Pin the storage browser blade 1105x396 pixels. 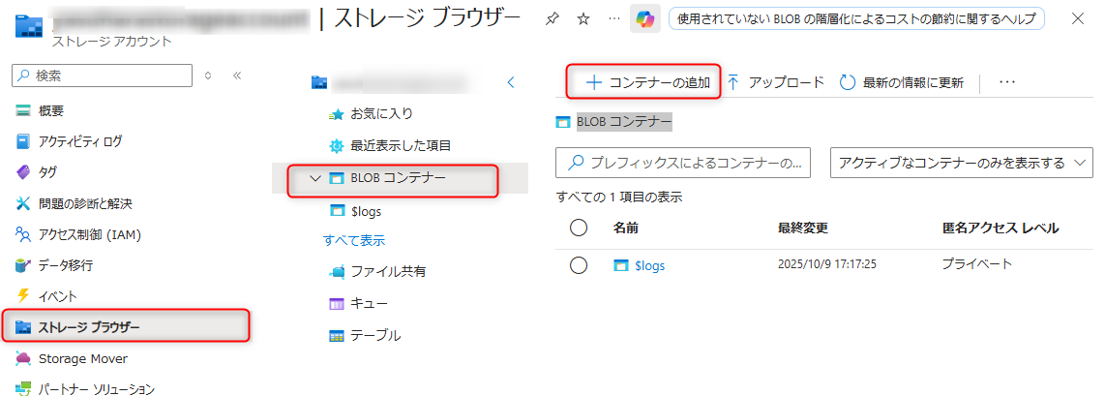pos(552,19)
